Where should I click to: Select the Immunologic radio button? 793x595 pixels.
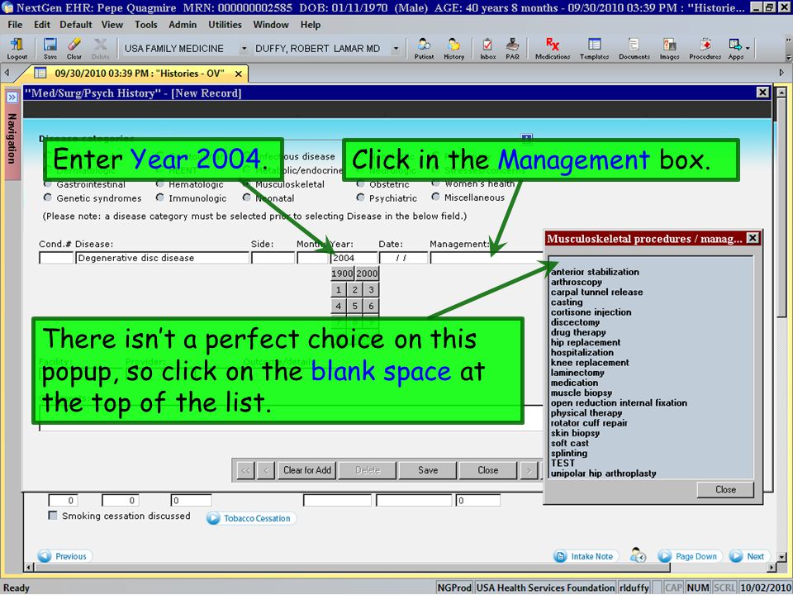[159, 198]
